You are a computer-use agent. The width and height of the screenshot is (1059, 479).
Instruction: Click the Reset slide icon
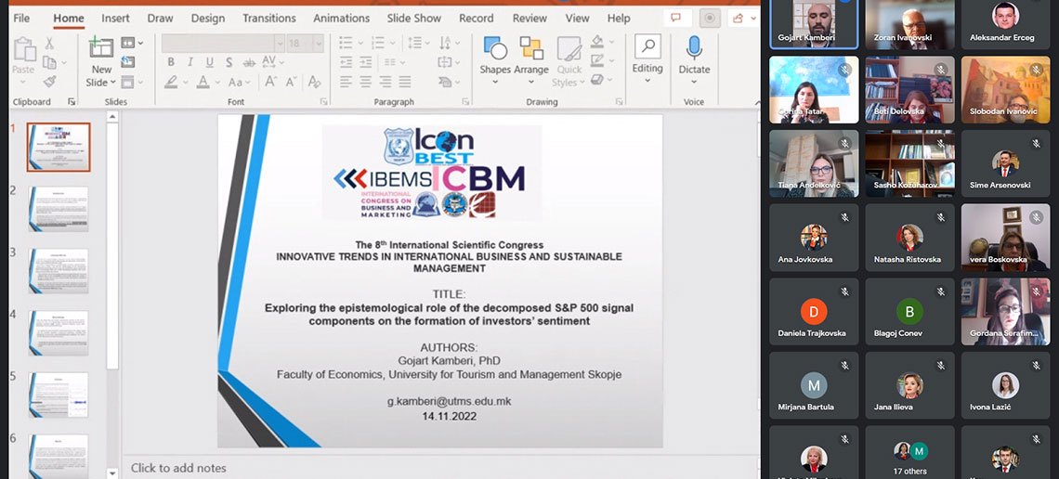pos(127,62)
